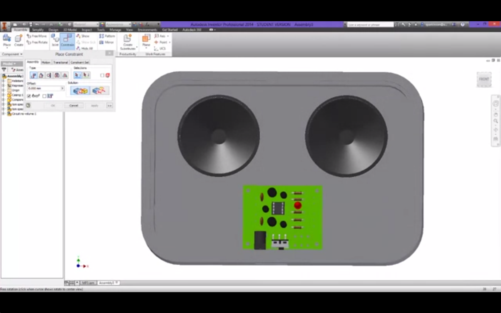
Task: Select the Free Move tool
Action: [x=37, y=36]
